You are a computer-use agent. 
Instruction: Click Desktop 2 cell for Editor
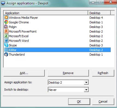point(96,50)
